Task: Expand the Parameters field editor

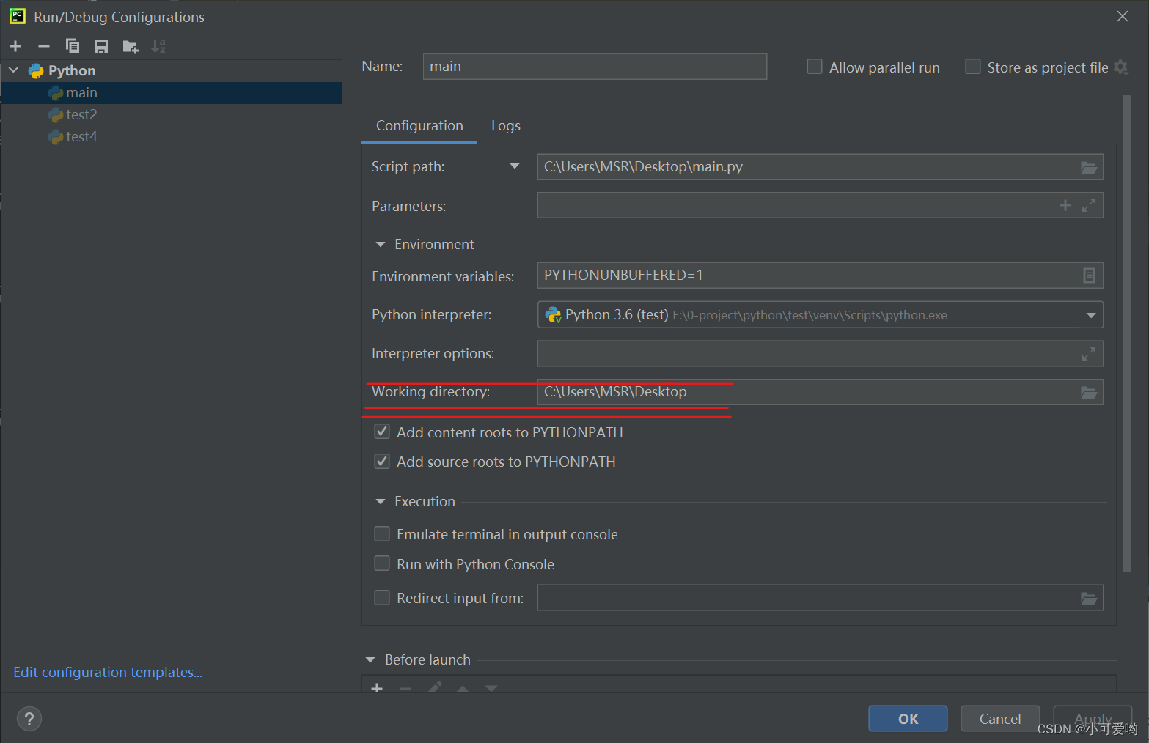Action: coord(1089,205)
